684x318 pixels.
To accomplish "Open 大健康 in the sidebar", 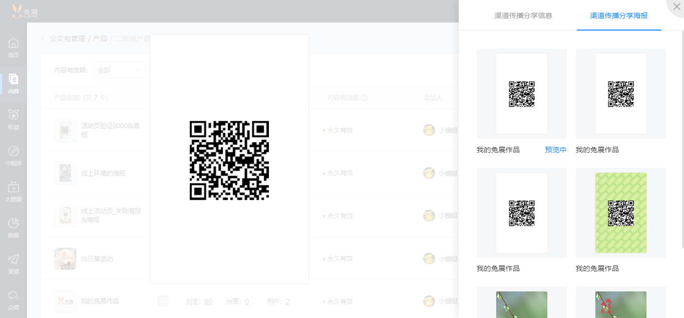I will click(x=14, y=192).
